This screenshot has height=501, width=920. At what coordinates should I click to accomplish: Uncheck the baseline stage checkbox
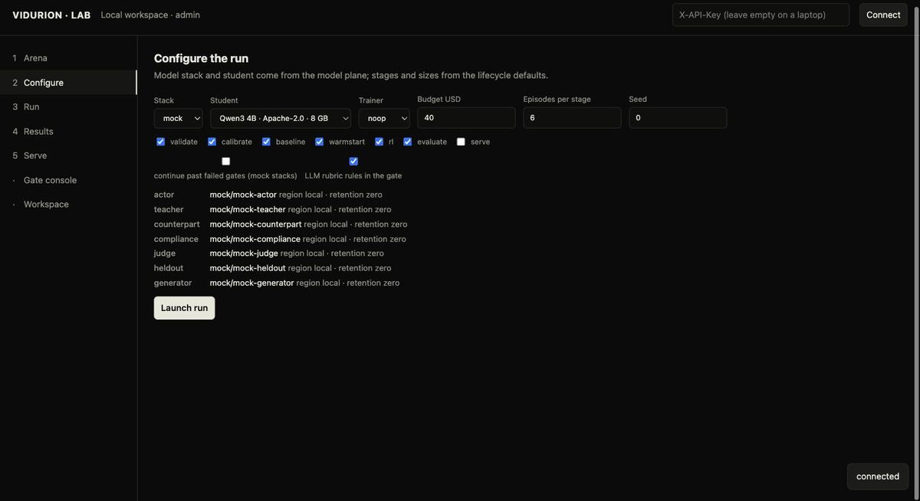click(266, 142)
